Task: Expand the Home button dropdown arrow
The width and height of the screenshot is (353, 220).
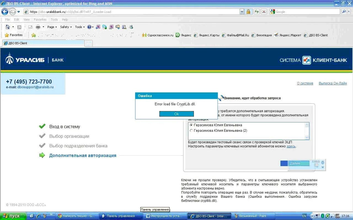Action: [x=13, y=27]
